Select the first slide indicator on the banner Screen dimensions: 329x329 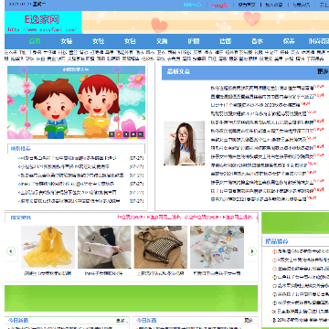112,133
